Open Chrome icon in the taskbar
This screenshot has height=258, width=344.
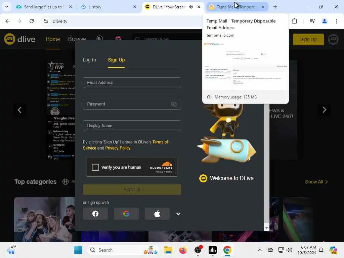pyautogui.click(x=227, y=250)
